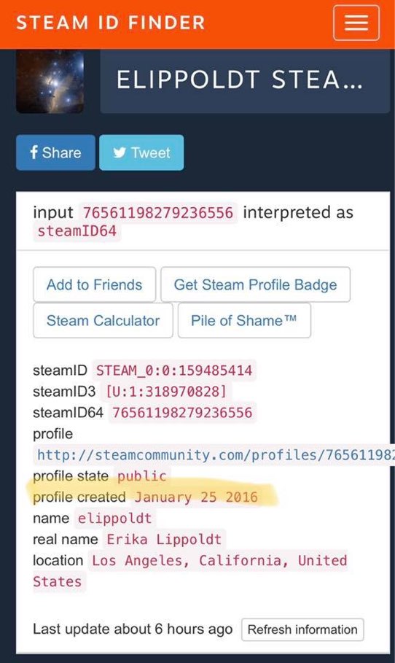This screenshot has height=663, width=395.
Task: Click Get Steam Profile Badge
Action: (x=256, y=284)
